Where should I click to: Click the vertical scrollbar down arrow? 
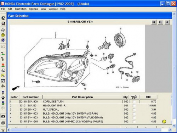(x=174, y=126)
